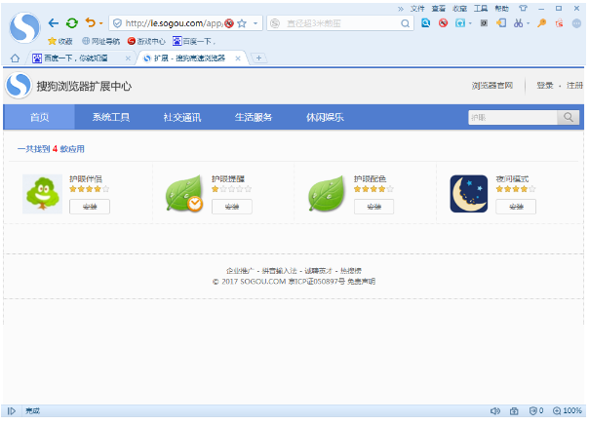Click the 免责声明 footer link
589x424 pixels.
click(361, 282)
